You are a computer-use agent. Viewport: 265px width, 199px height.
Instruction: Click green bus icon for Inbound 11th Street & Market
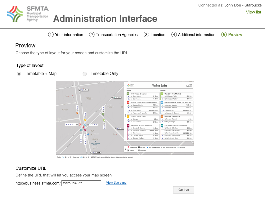pyautogui.click(x=128, y=94)
